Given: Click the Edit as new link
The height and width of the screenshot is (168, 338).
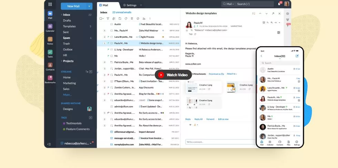Looking at the screenshot, I should (223, 119).
